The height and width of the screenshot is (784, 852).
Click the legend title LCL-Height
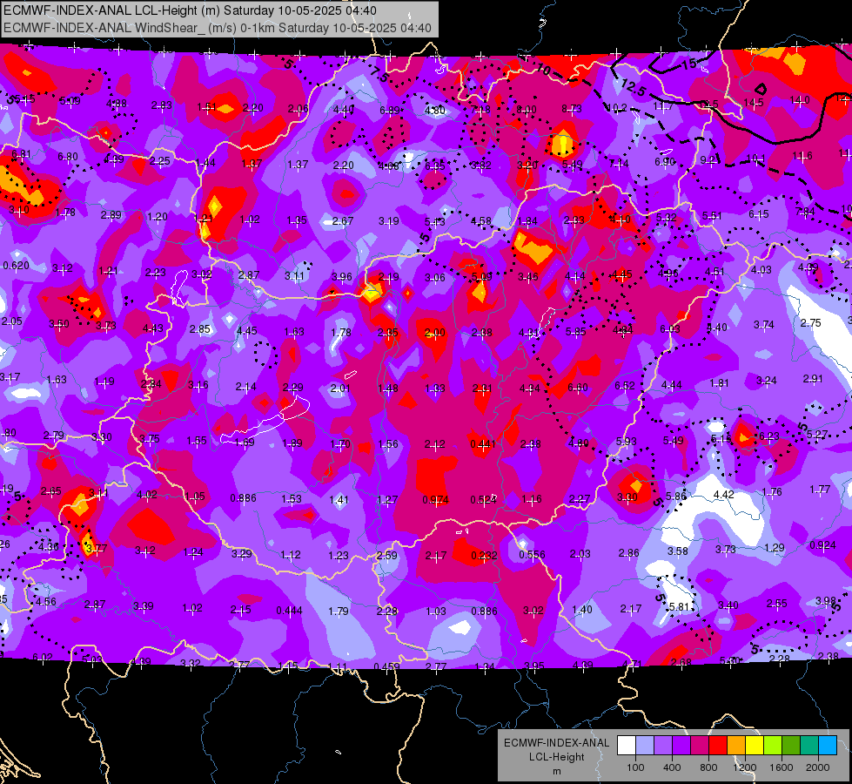click(x=557, y=757)
